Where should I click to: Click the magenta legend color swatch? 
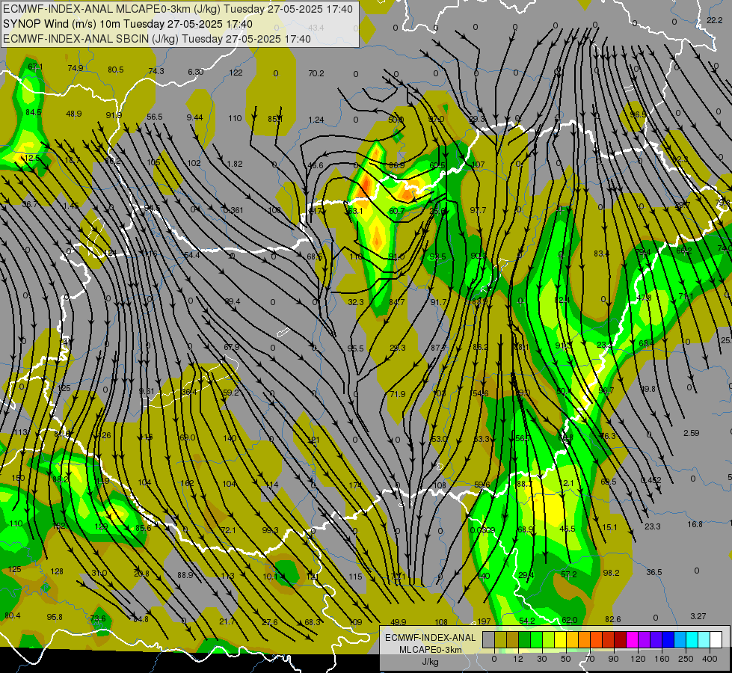pyautogui.click(x=632, y=640)
